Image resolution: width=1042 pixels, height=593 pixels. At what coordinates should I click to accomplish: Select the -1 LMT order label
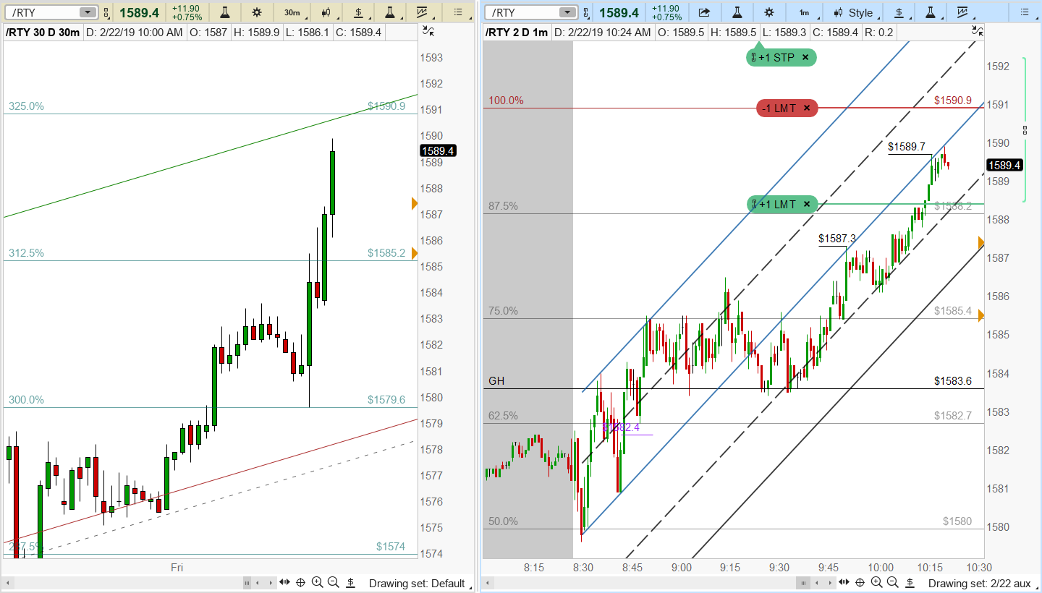pyautogui.click(x=778, y=108)
